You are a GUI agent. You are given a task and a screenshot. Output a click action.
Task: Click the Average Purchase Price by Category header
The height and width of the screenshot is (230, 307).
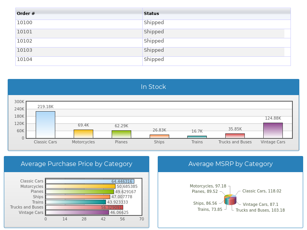click(76, 164)
